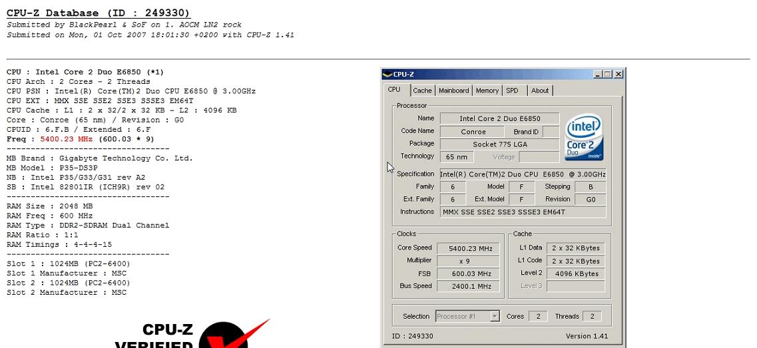The image size is (757, 348).
Task: Click the Package field Socket 775 LGA
Action: [500, 144]
